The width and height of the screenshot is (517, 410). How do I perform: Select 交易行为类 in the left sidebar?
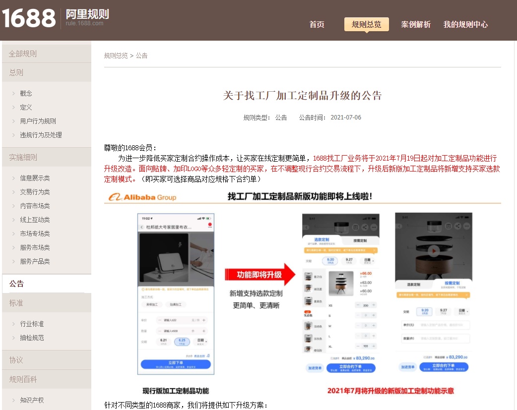pos(35,192)
